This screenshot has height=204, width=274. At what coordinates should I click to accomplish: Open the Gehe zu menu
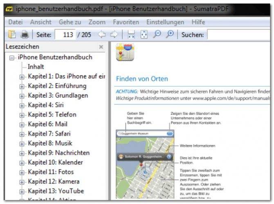(70, 22)
